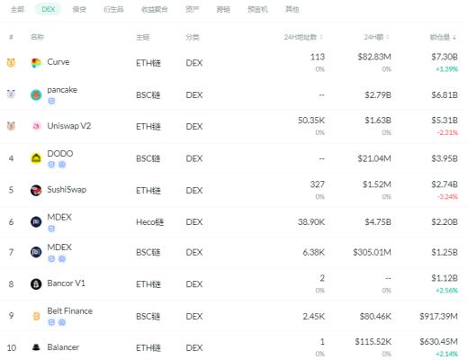Click the silver rank 2 medal icon
Viewport: 468px width, 360px height.
[x=11, y=94]
